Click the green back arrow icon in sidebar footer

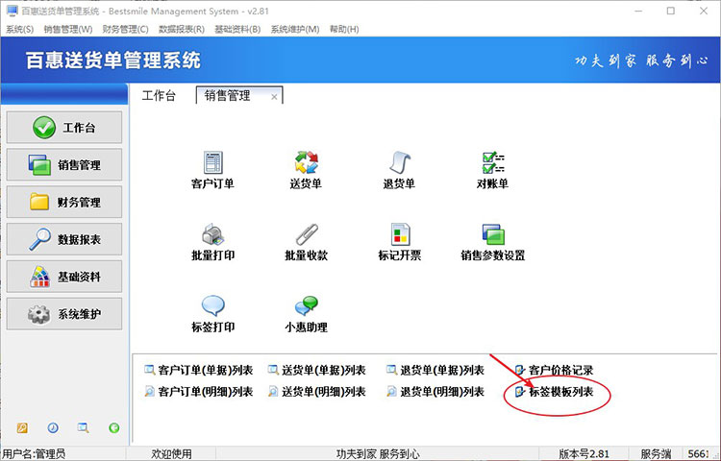114,428
